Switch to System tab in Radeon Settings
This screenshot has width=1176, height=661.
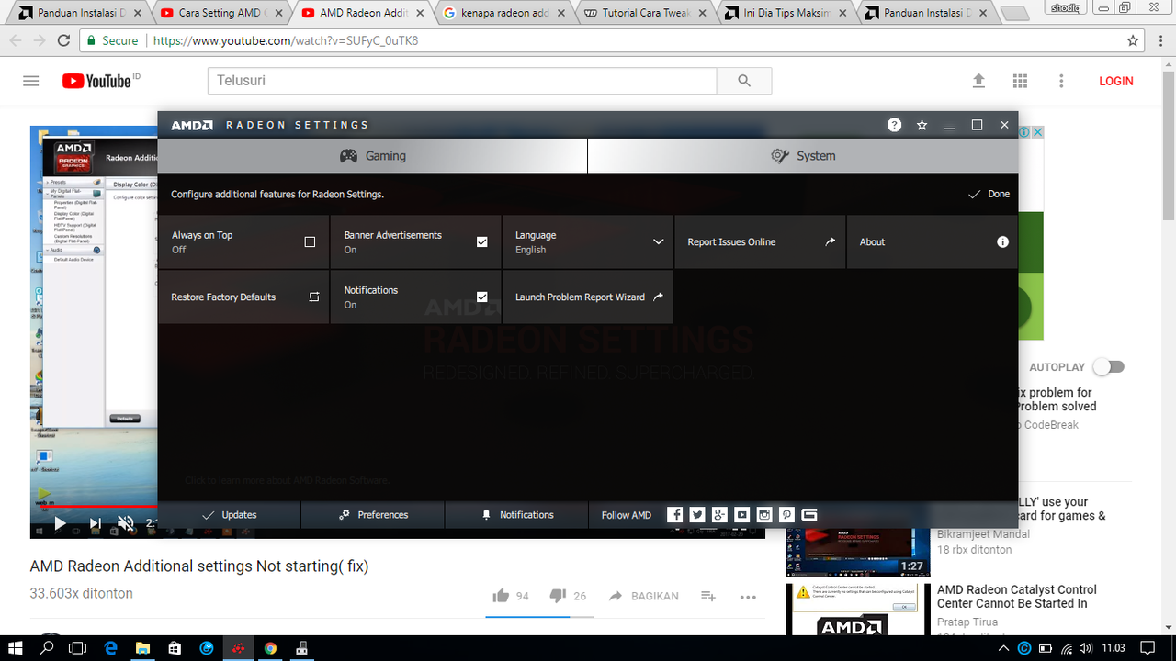coord(803,156)
